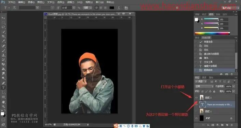Select the Rectangle shape tool
Image resolution: width=241 pixels, height=128 pixels.
pyautogui.click(x=3, y=97)
